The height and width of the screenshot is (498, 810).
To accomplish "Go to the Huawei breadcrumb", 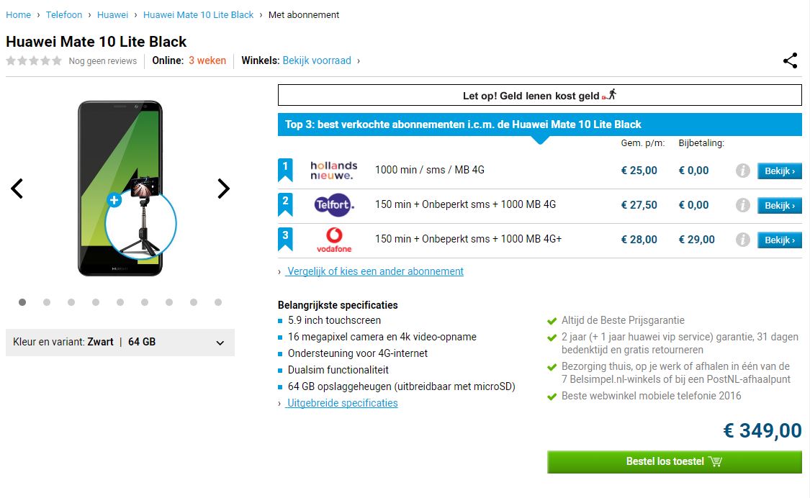I will click(x=112, y=14).
